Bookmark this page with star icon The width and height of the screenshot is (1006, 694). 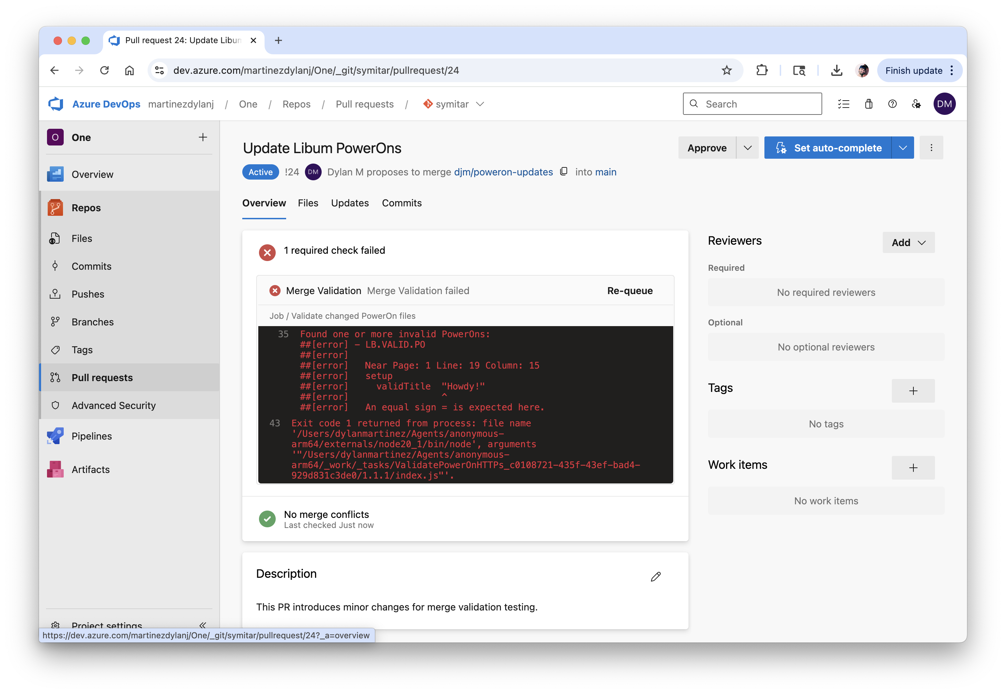726,70
